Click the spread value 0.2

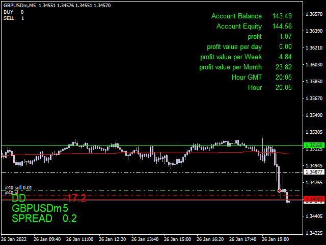[x=70, y=218]
